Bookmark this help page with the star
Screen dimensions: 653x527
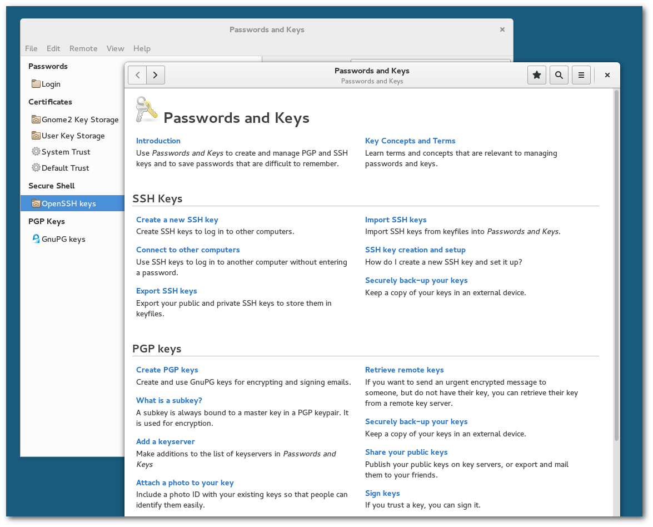point(536,74)
